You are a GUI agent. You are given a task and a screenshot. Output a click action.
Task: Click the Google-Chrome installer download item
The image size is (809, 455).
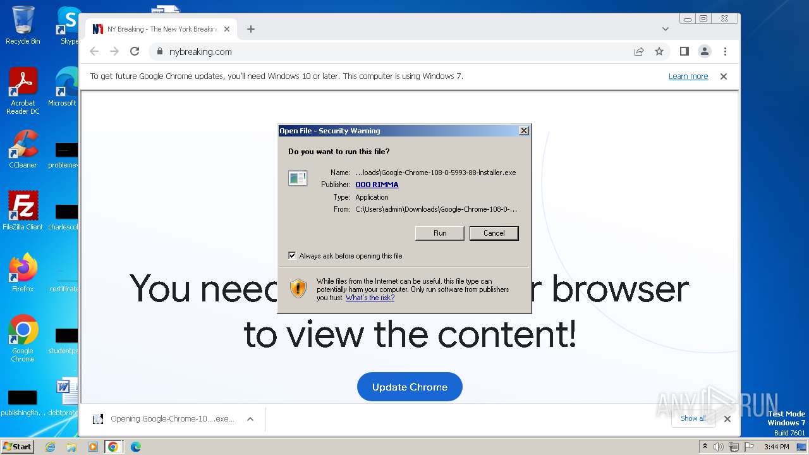point(164,418)
